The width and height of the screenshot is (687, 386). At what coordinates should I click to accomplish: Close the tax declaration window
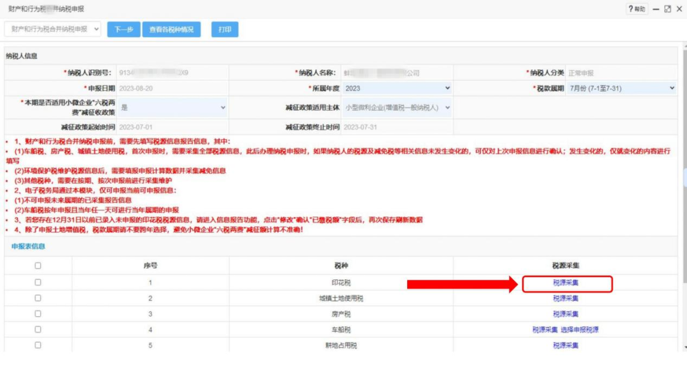tap(678, 9)
